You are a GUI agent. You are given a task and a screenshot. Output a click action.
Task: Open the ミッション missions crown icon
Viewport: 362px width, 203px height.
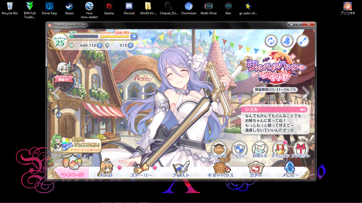click(280, 150)
